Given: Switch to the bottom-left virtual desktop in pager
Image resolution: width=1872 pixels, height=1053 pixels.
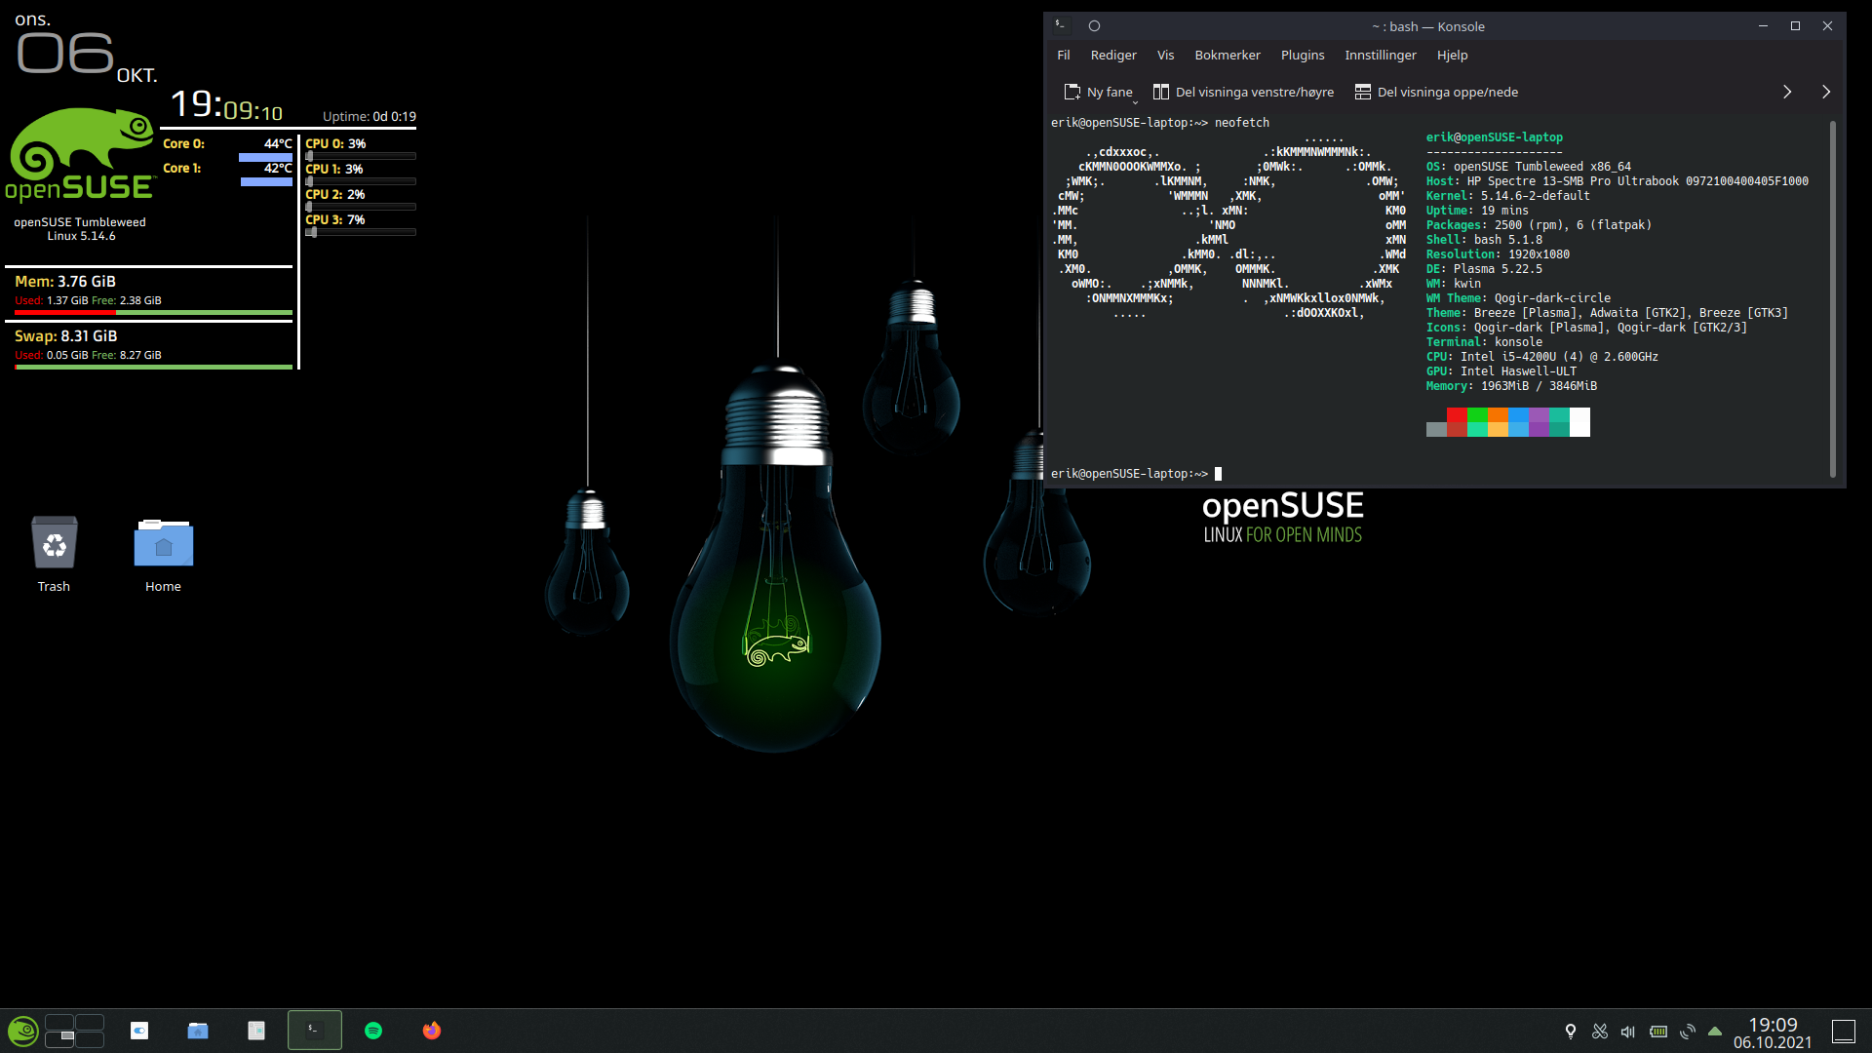Looking at the screenshot, I should [x=59, y=1039].
